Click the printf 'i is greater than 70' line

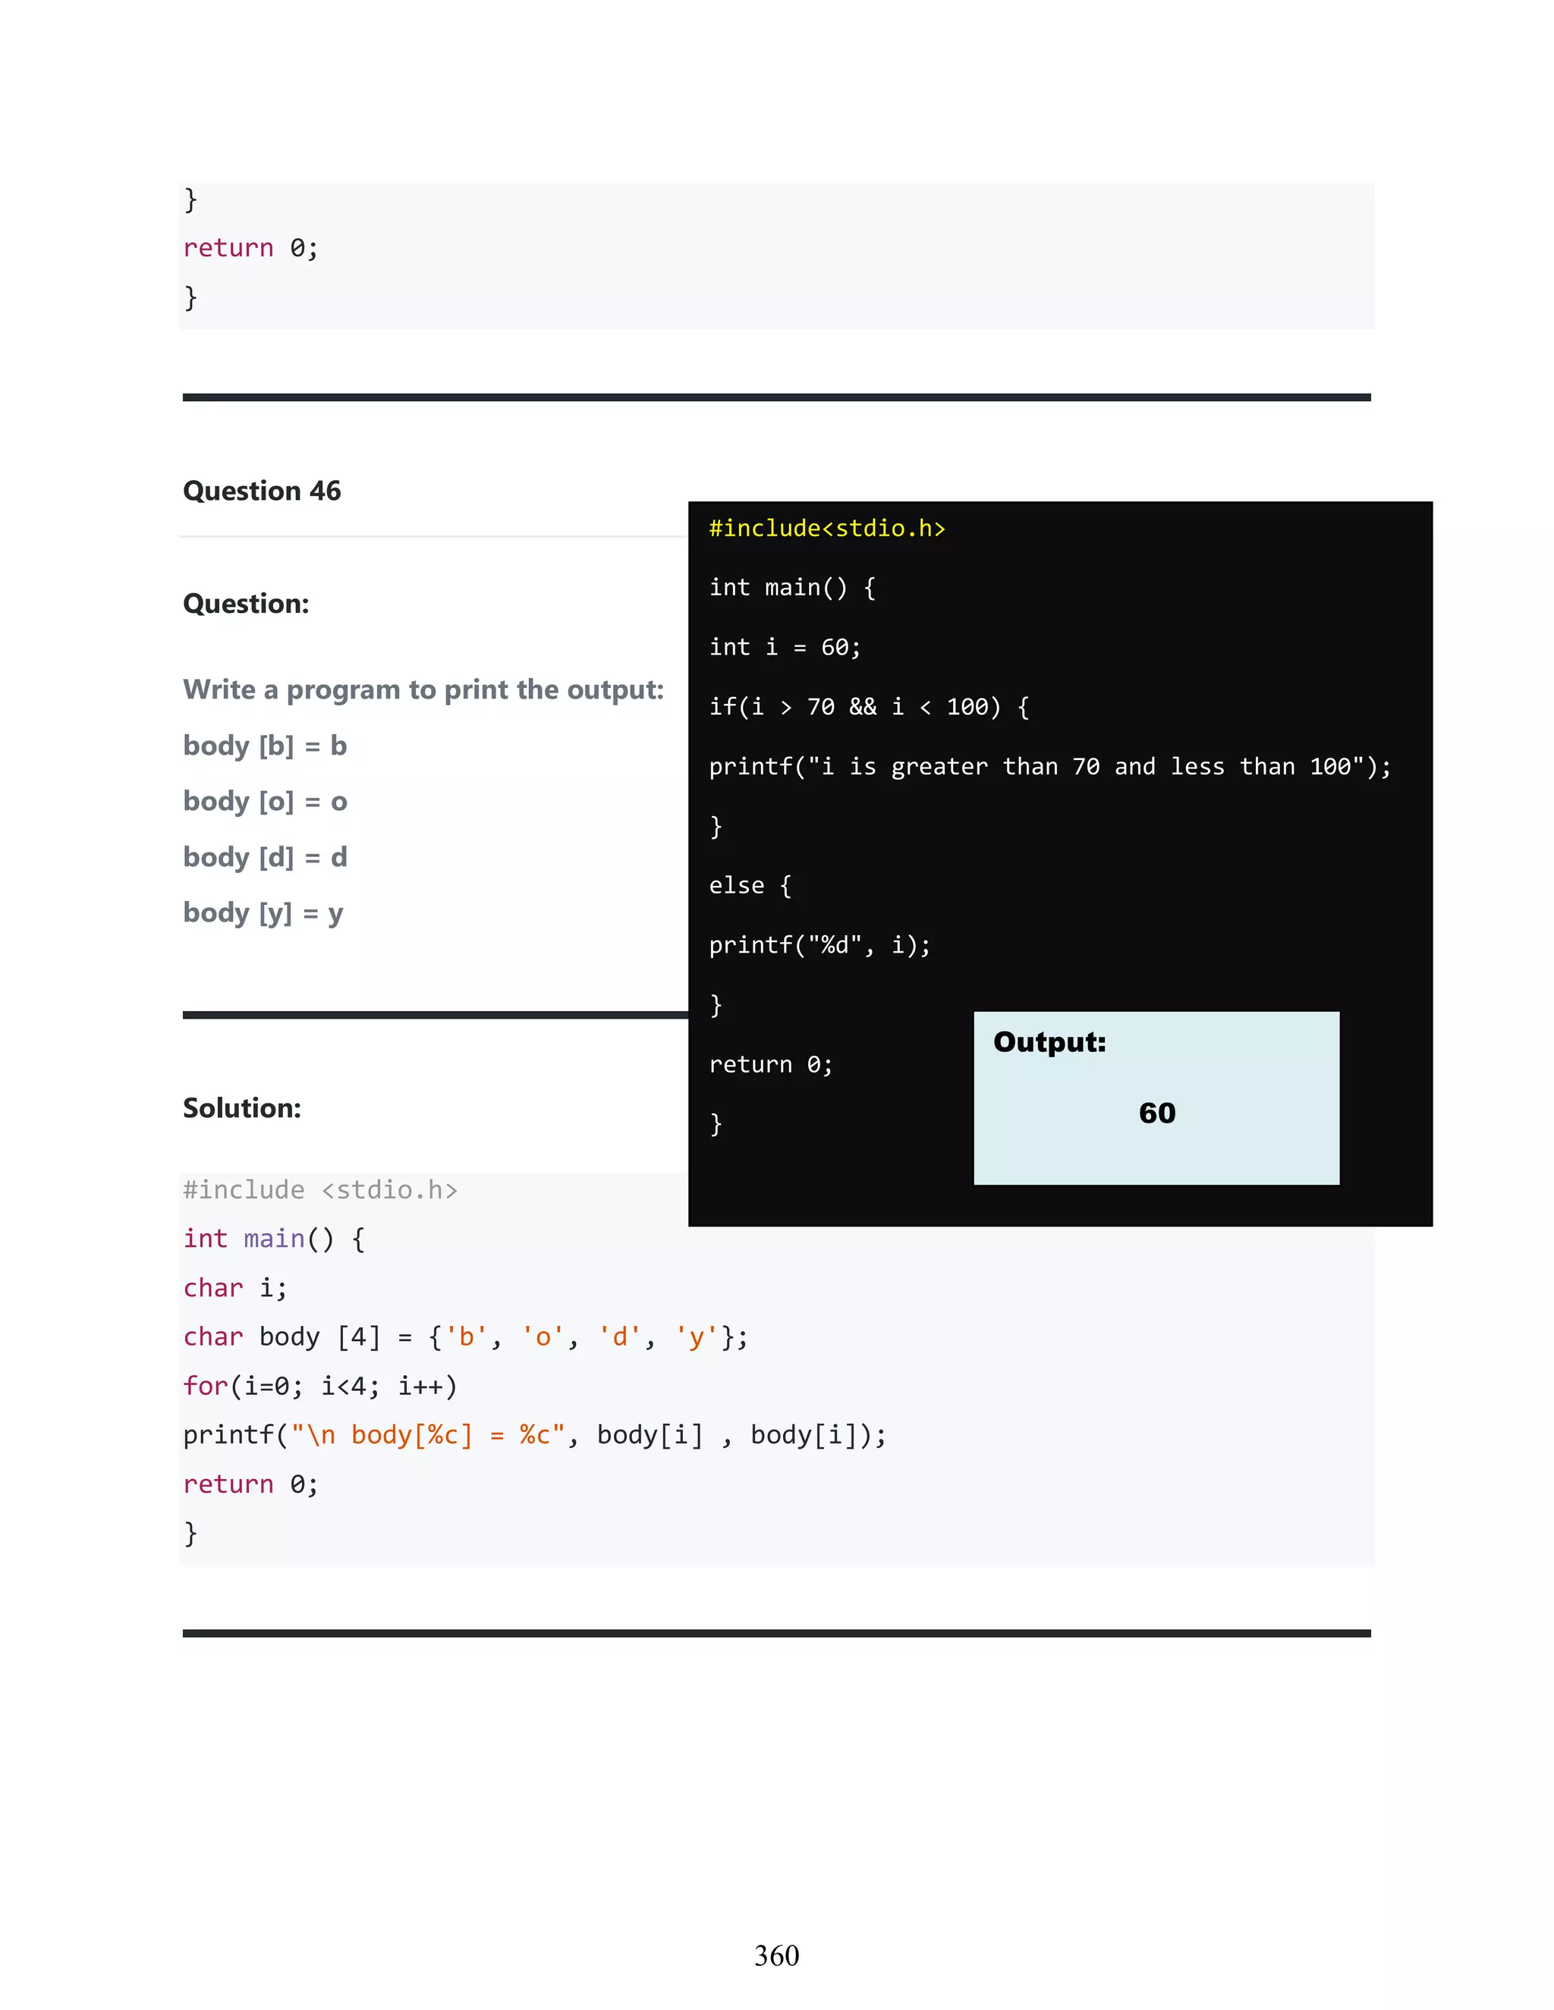point(1050,767)
